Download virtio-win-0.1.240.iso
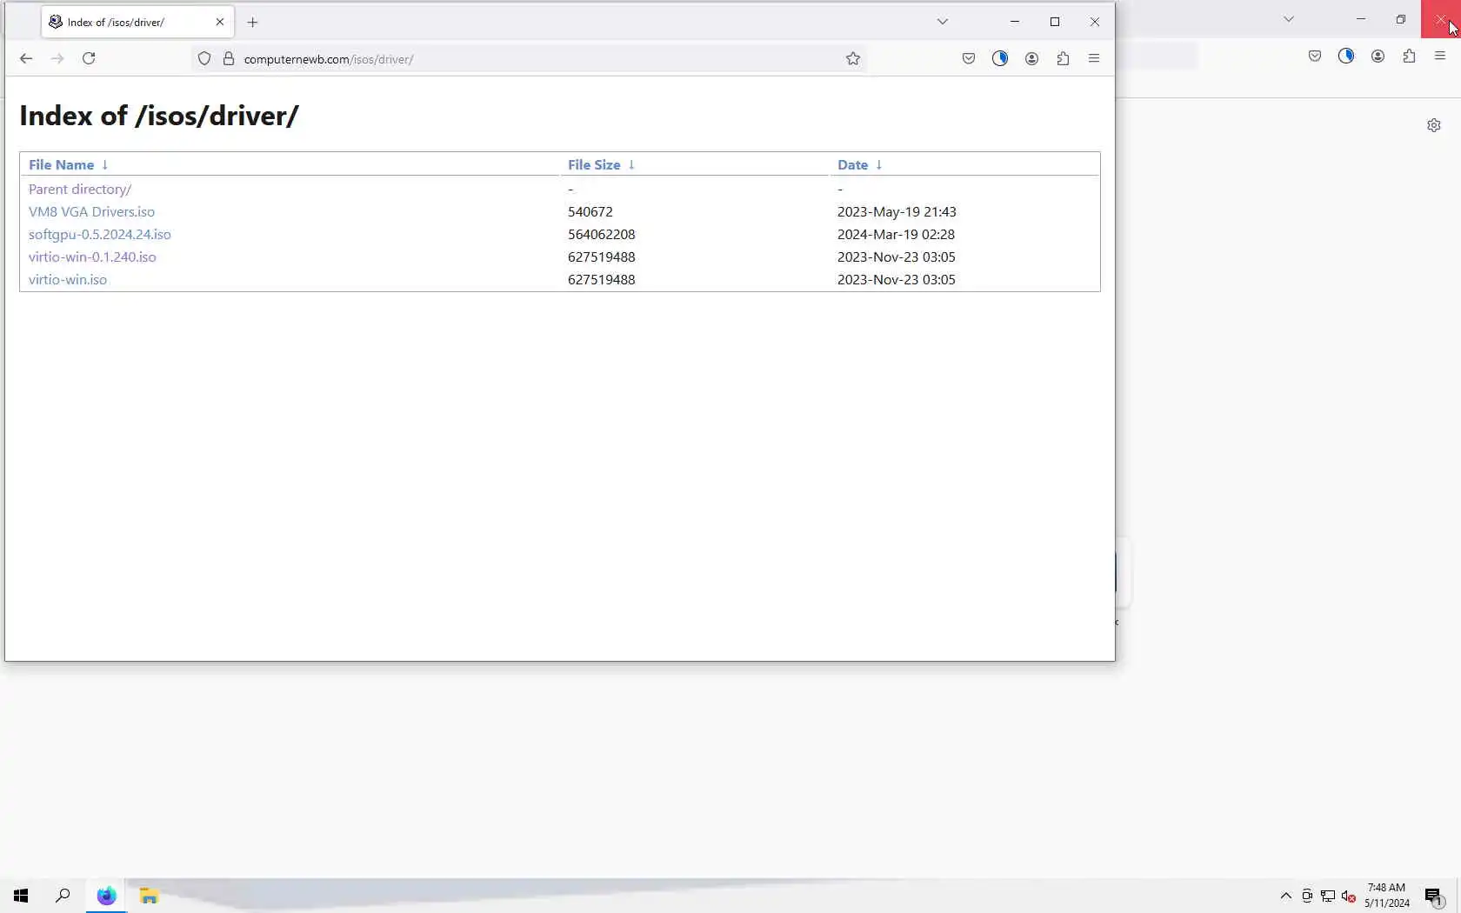Image resolution: width=1461 pixels, height=913 pixels. coord(92,257)
